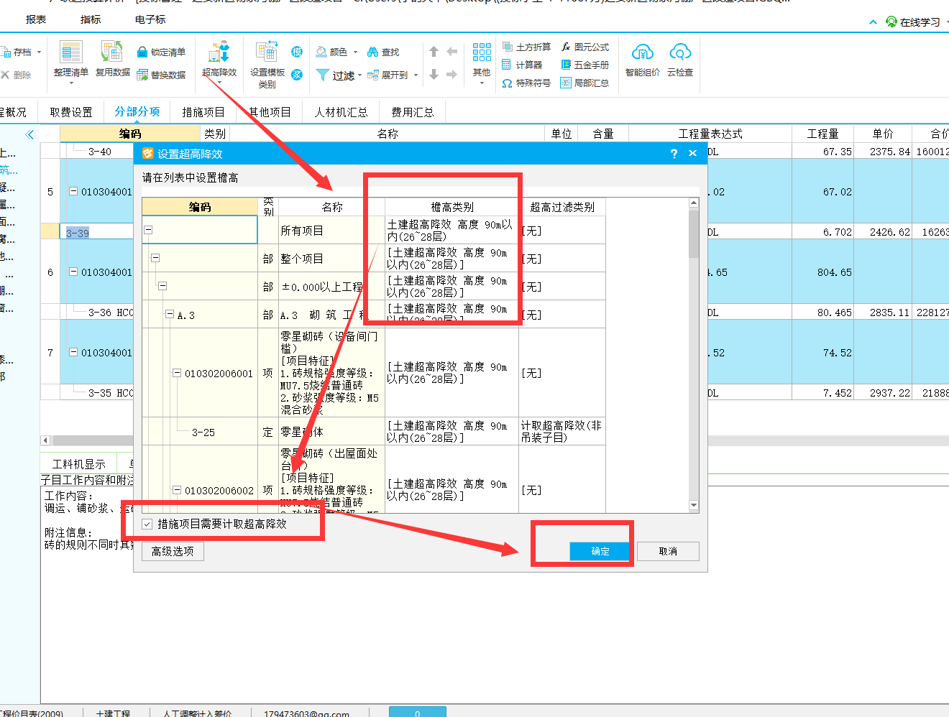Switch to 其他项目 tab
This screenshot has width=949, height=717.
[270, 112]
